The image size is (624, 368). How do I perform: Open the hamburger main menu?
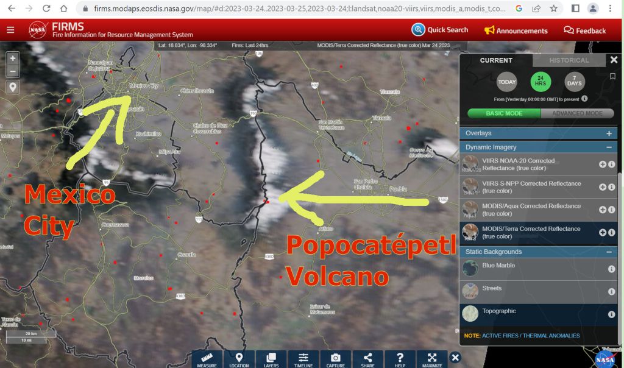(x=10, y=30)
